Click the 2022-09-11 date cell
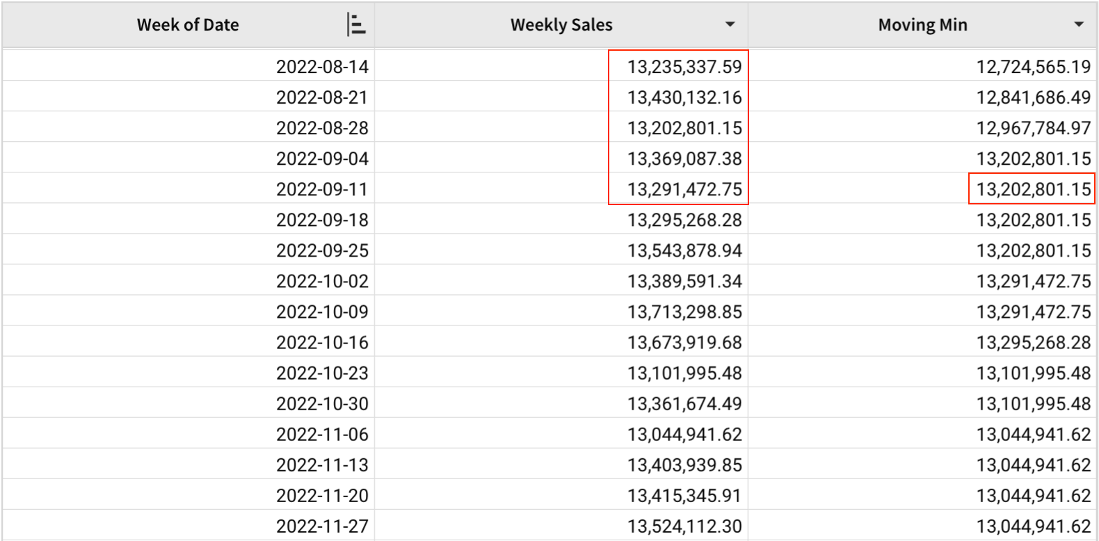The width and height of the screenshot is (1099, 541). 322,189
